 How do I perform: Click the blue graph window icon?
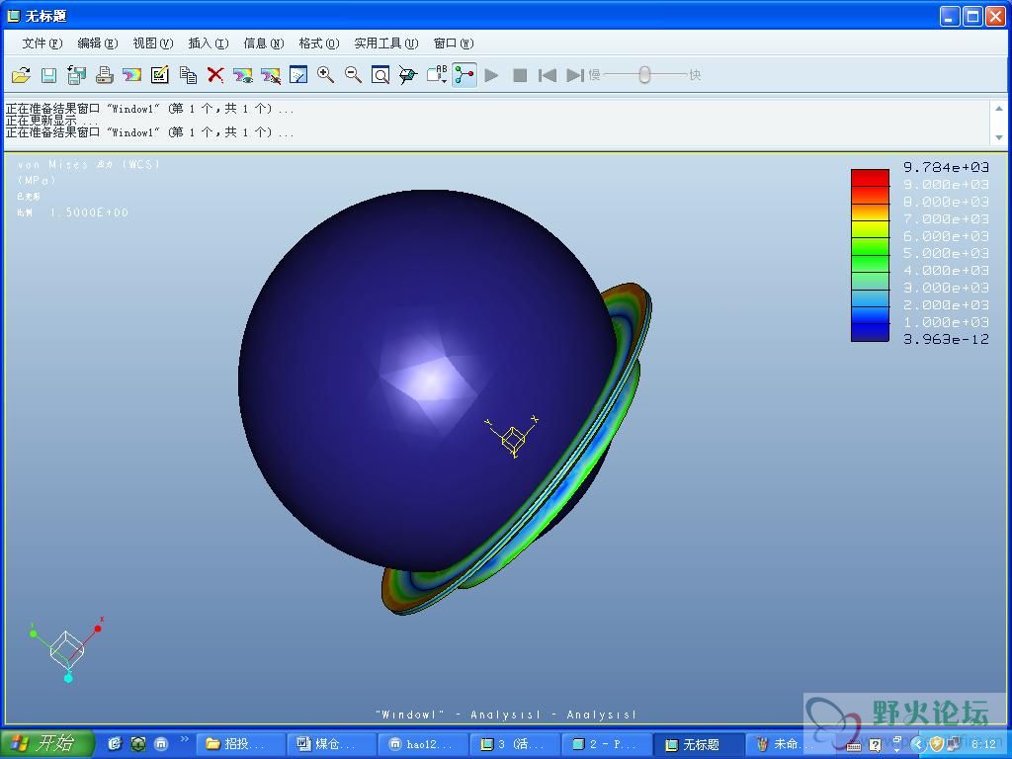point(298,75)
